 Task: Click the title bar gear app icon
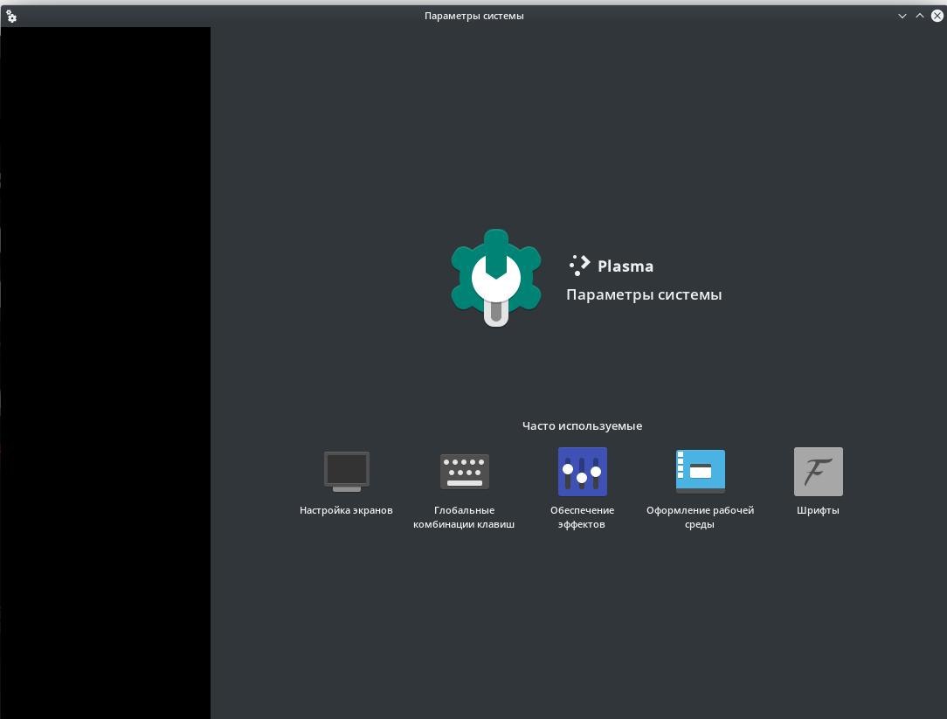click(10, 17)
